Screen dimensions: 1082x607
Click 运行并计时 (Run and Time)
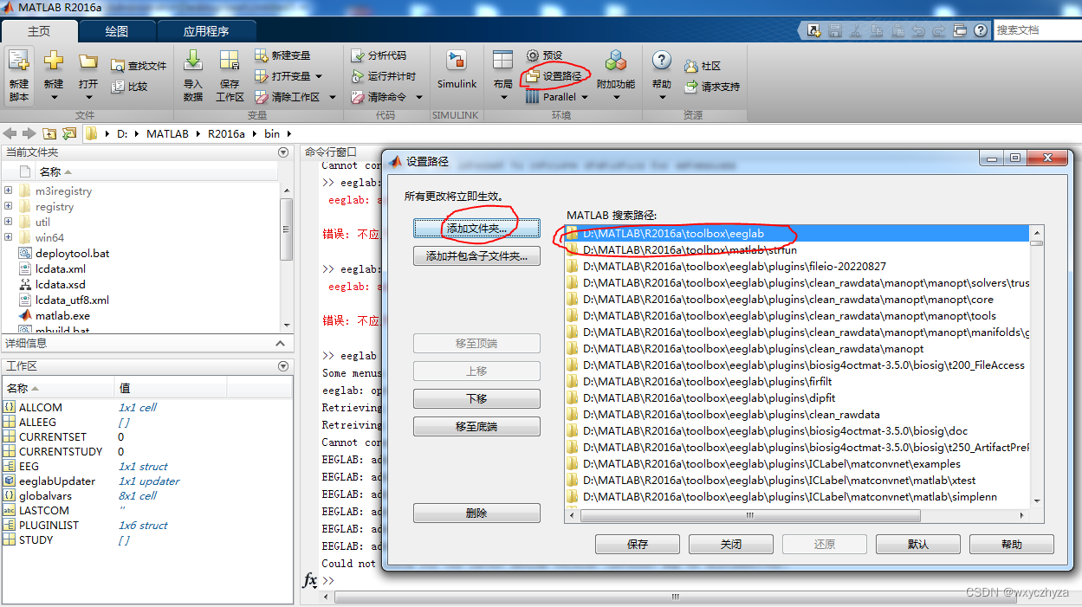tap(384, 76)
